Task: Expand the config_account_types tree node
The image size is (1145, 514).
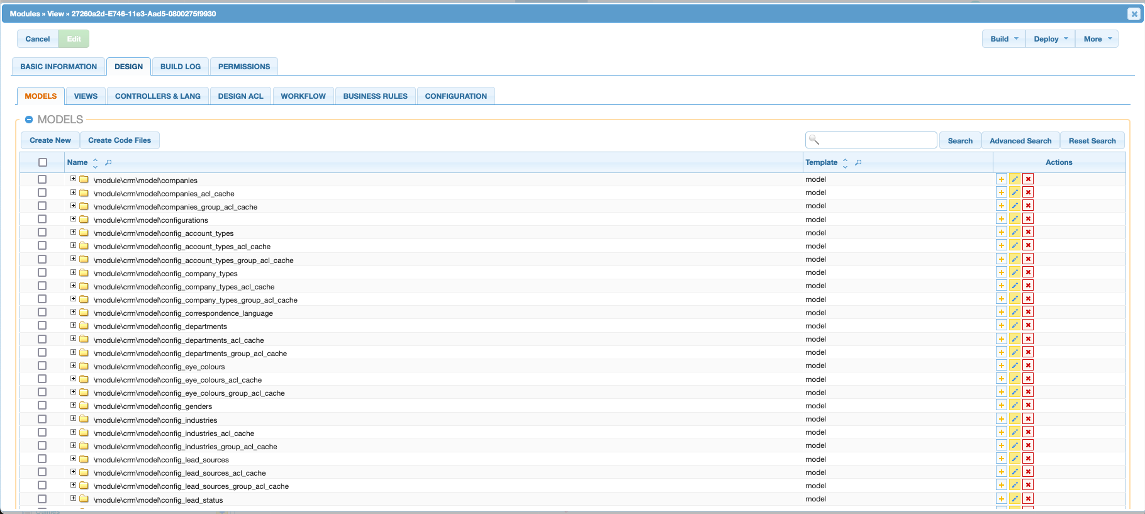Action: [73, 232]
